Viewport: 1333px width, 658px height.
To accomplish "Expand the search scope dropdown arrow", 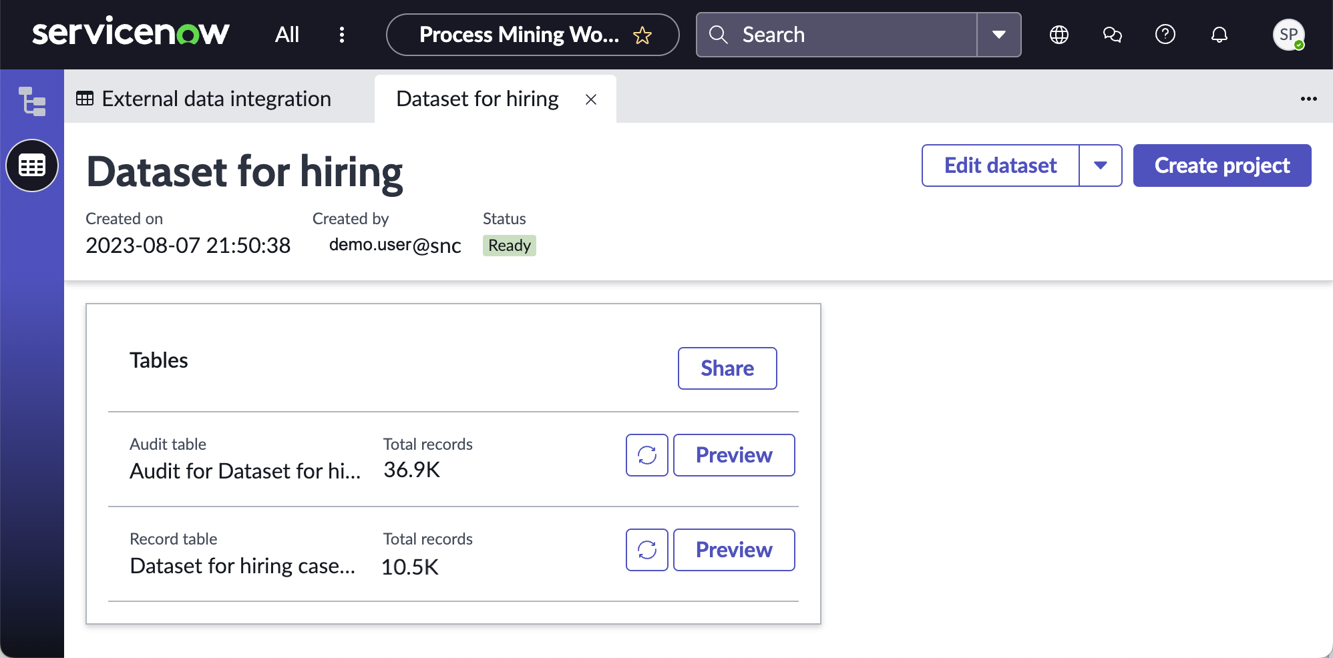I will [x=999, y=35].
